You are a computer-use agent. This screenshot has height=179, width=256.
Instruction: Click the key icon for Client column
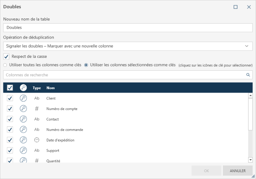click(23, 98)
